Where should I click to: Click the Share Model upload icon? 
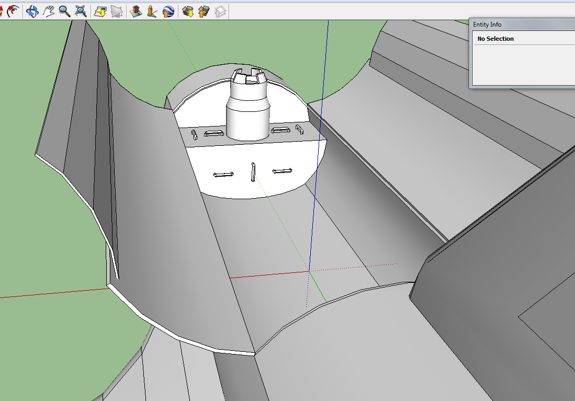204,12
